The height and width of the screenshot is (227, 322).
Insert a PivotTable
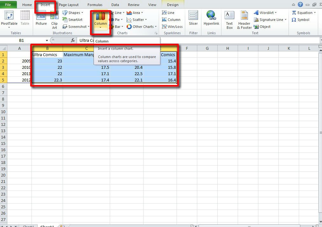(x=9, y=19)
